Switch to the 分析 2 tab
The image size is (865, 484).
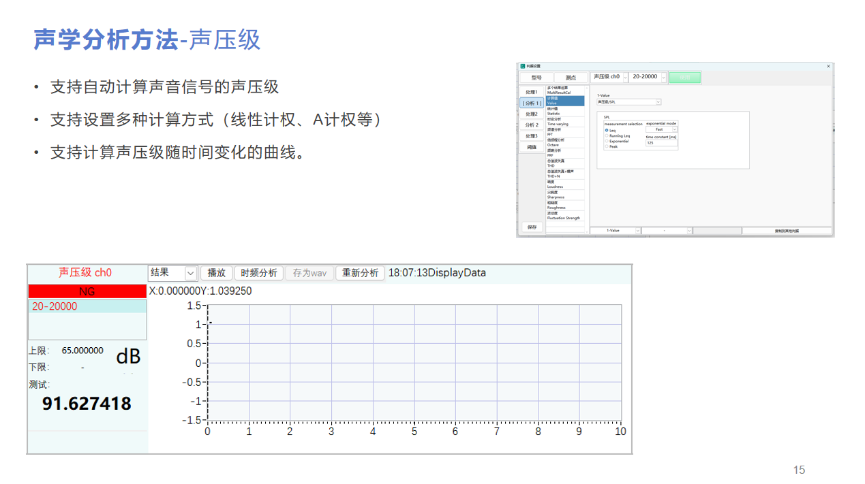click(x=532, y=124)
